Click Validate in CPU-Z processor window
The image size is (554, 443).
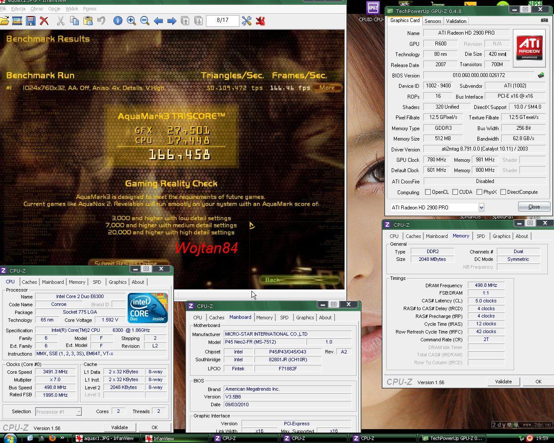pos(119,427)
